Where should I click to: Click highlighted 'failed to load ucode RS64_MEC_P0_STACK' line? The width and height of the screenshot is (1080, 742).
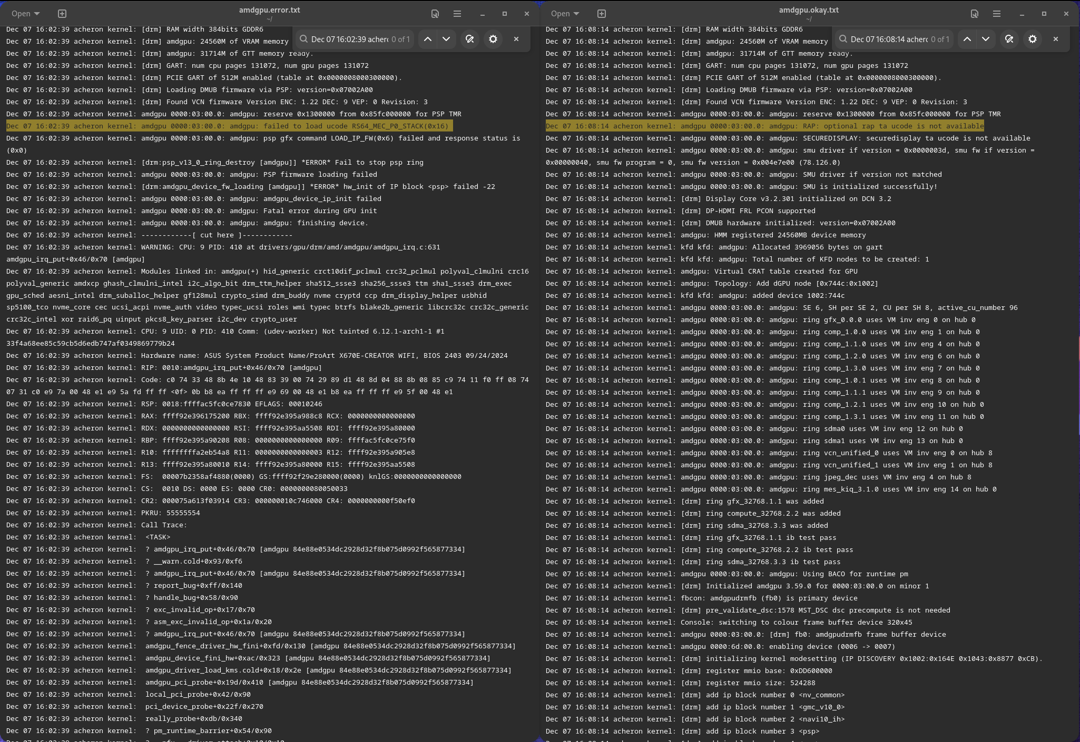click(x=229, y=126)
